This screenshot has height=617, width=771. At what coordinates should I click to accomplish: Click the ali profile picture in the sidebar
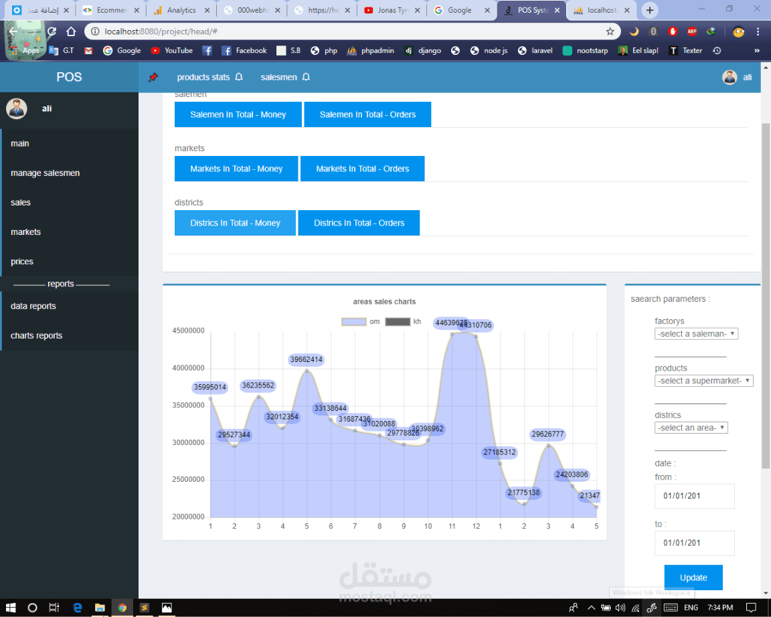(x=17, y=108)
